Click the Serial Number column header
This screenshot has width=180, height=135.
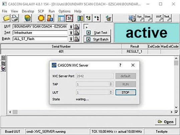pyautogui.click(x=61, y=46)
